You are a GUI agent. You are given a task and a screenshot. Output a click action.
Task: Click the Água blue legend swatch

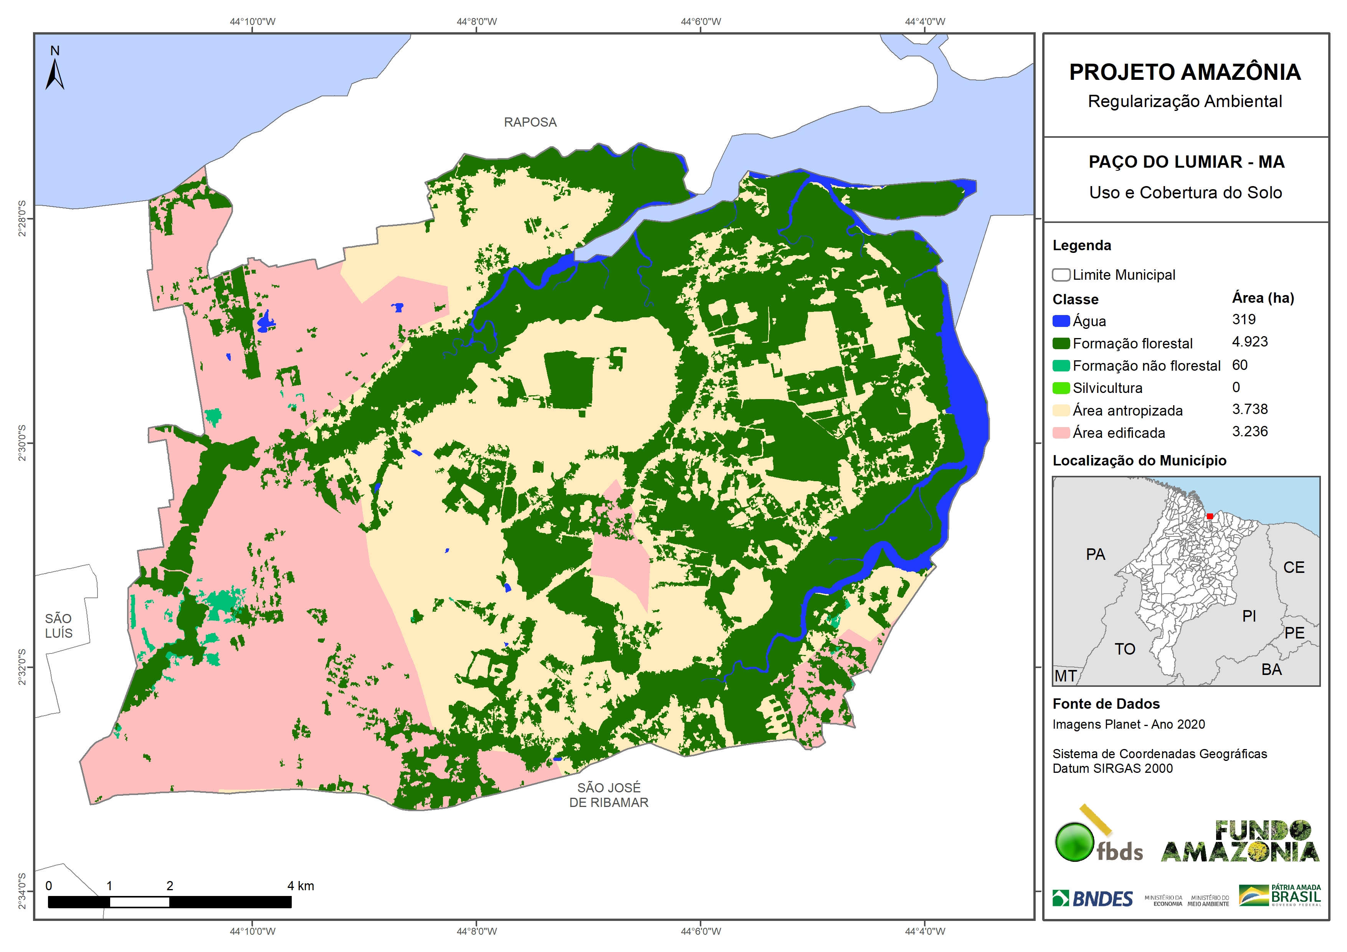pos(1061,322)
